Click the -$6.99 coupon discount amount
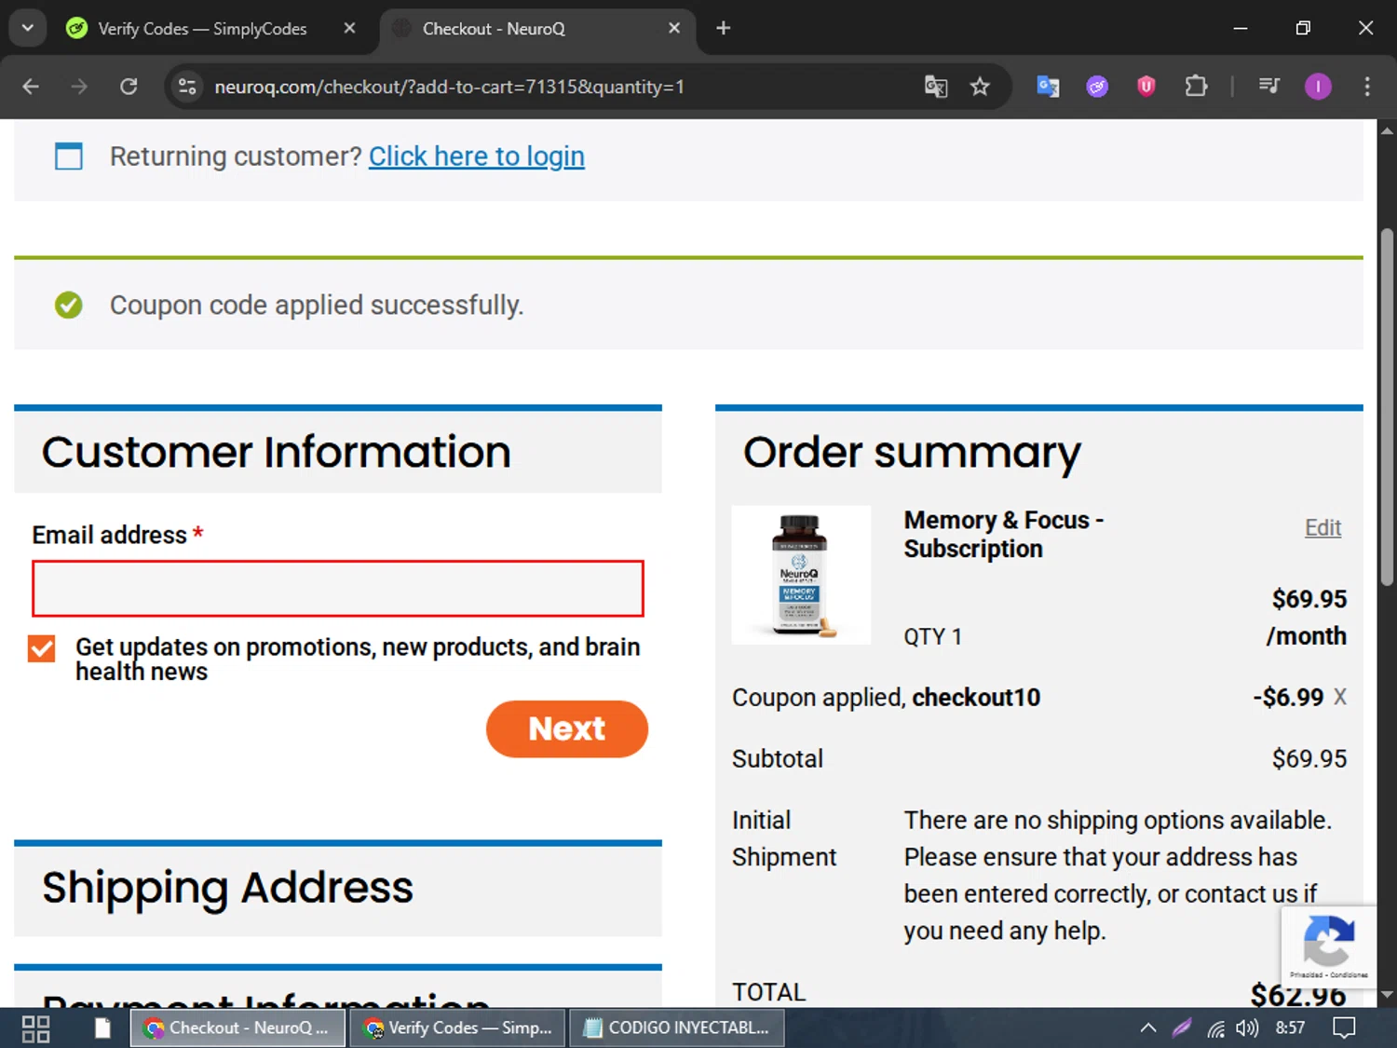1397x1048 pixels. [x=1288, y=697]
